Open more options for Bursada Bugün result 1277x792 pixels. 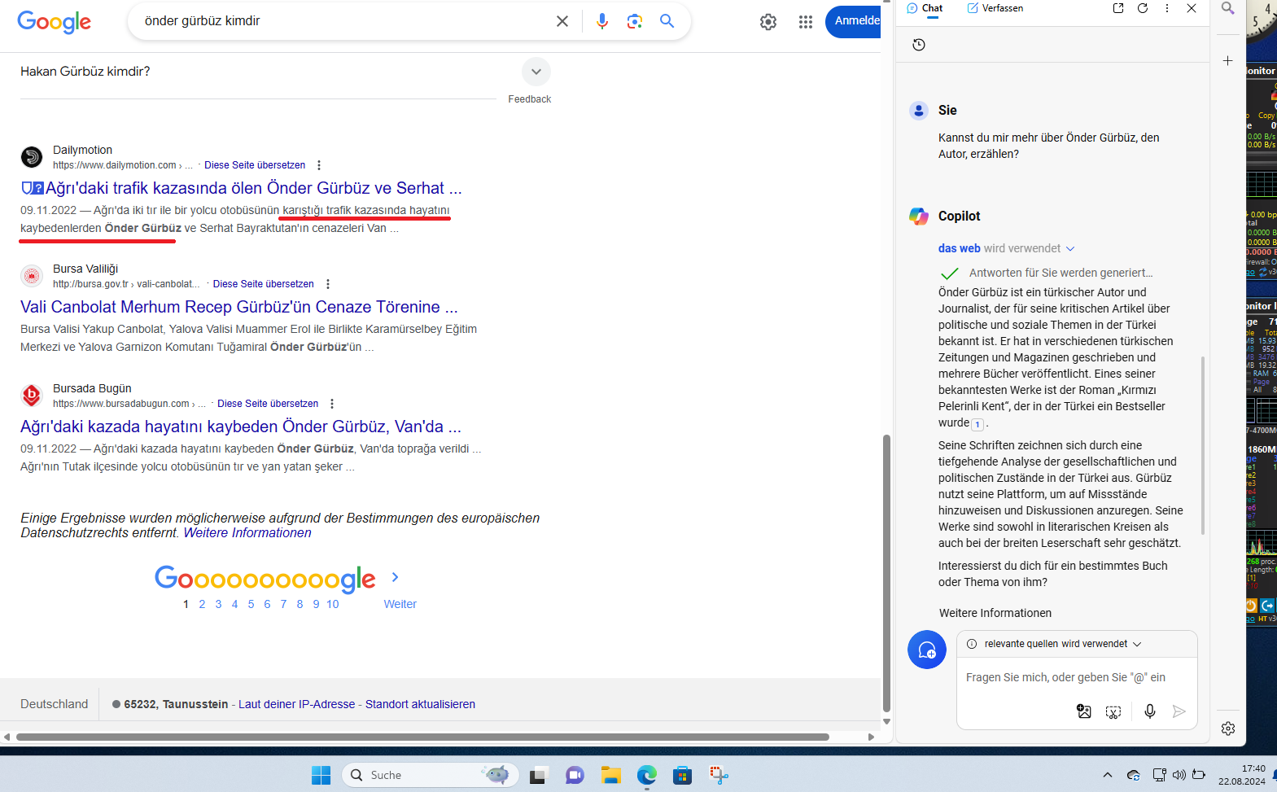(x=332, y=404)
